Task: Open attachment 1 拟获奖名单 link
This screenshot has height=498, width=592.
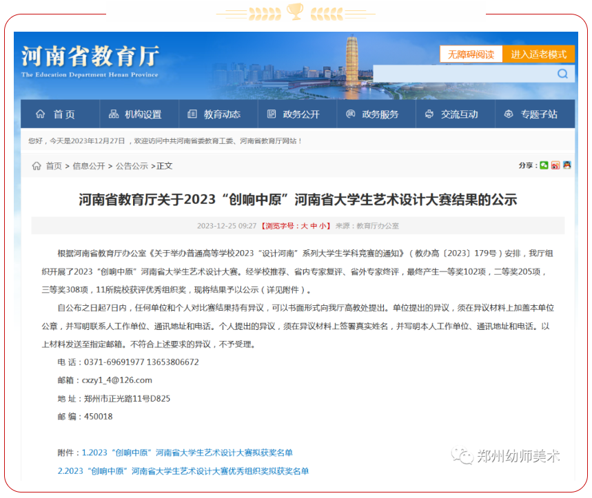Action: tap(187, 453)
